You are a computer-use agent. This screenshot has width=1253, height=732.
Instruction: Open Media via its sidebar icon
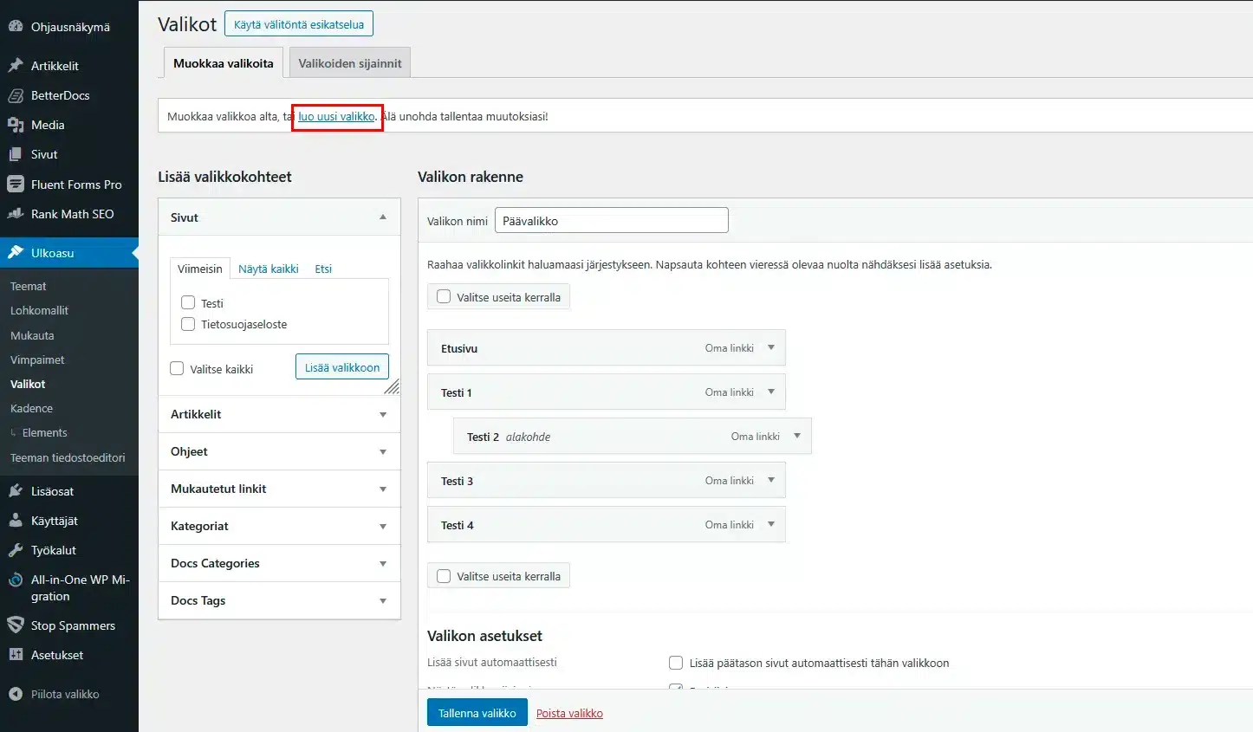[x=16, y=125]
